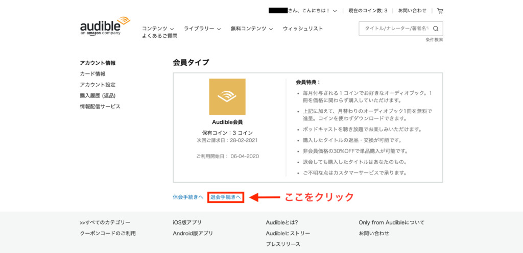Click the ご利用開始日： 06-04-2020 text
This screenshot has width=523, height=253.
tap(227, 156)
